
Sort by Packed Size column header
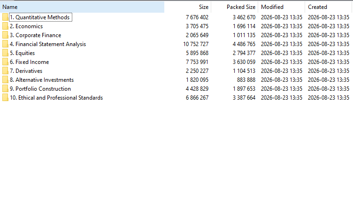coord(235,7)
